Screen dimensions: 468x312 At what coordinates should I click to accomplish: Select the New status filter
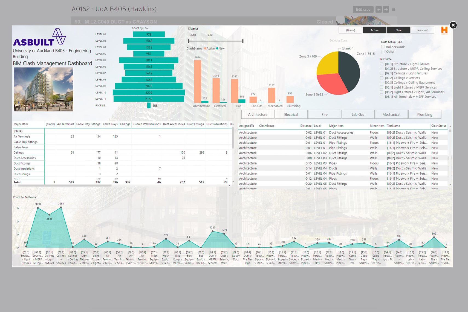coord(398,30)
